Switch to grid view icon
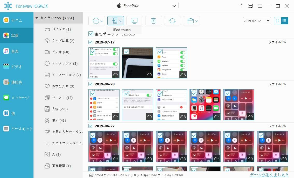The width and height of the screenshot is (294, 178). pos(277,21)
